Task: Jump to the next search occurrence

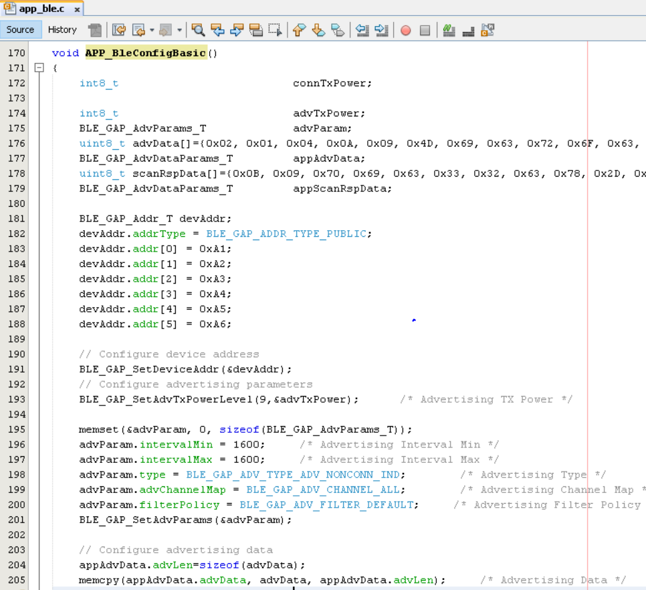Action: click(237, 30)
